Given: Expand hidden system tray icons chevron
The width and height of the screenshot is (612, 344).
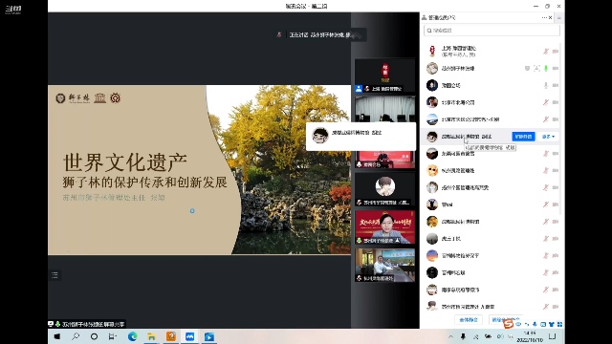Looking at the screenshot, I should tap(450, 336).
